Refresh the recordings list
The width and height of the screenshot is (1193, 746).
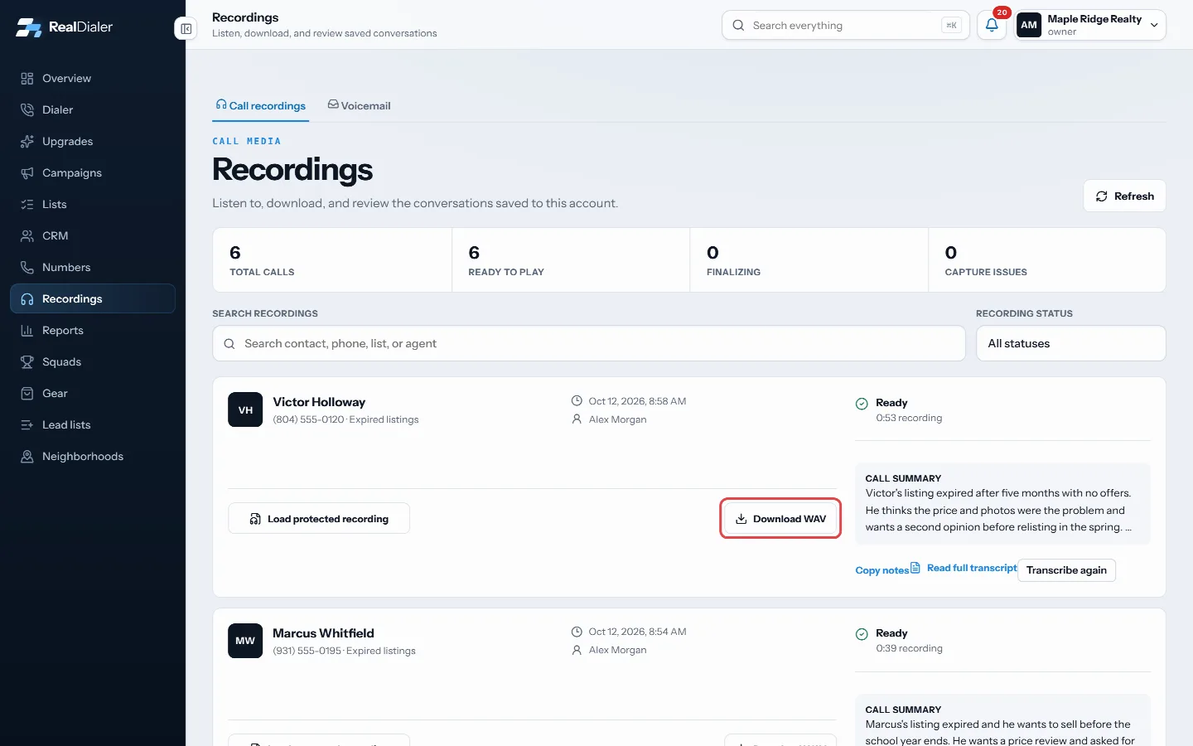(x=1124, y=196)
